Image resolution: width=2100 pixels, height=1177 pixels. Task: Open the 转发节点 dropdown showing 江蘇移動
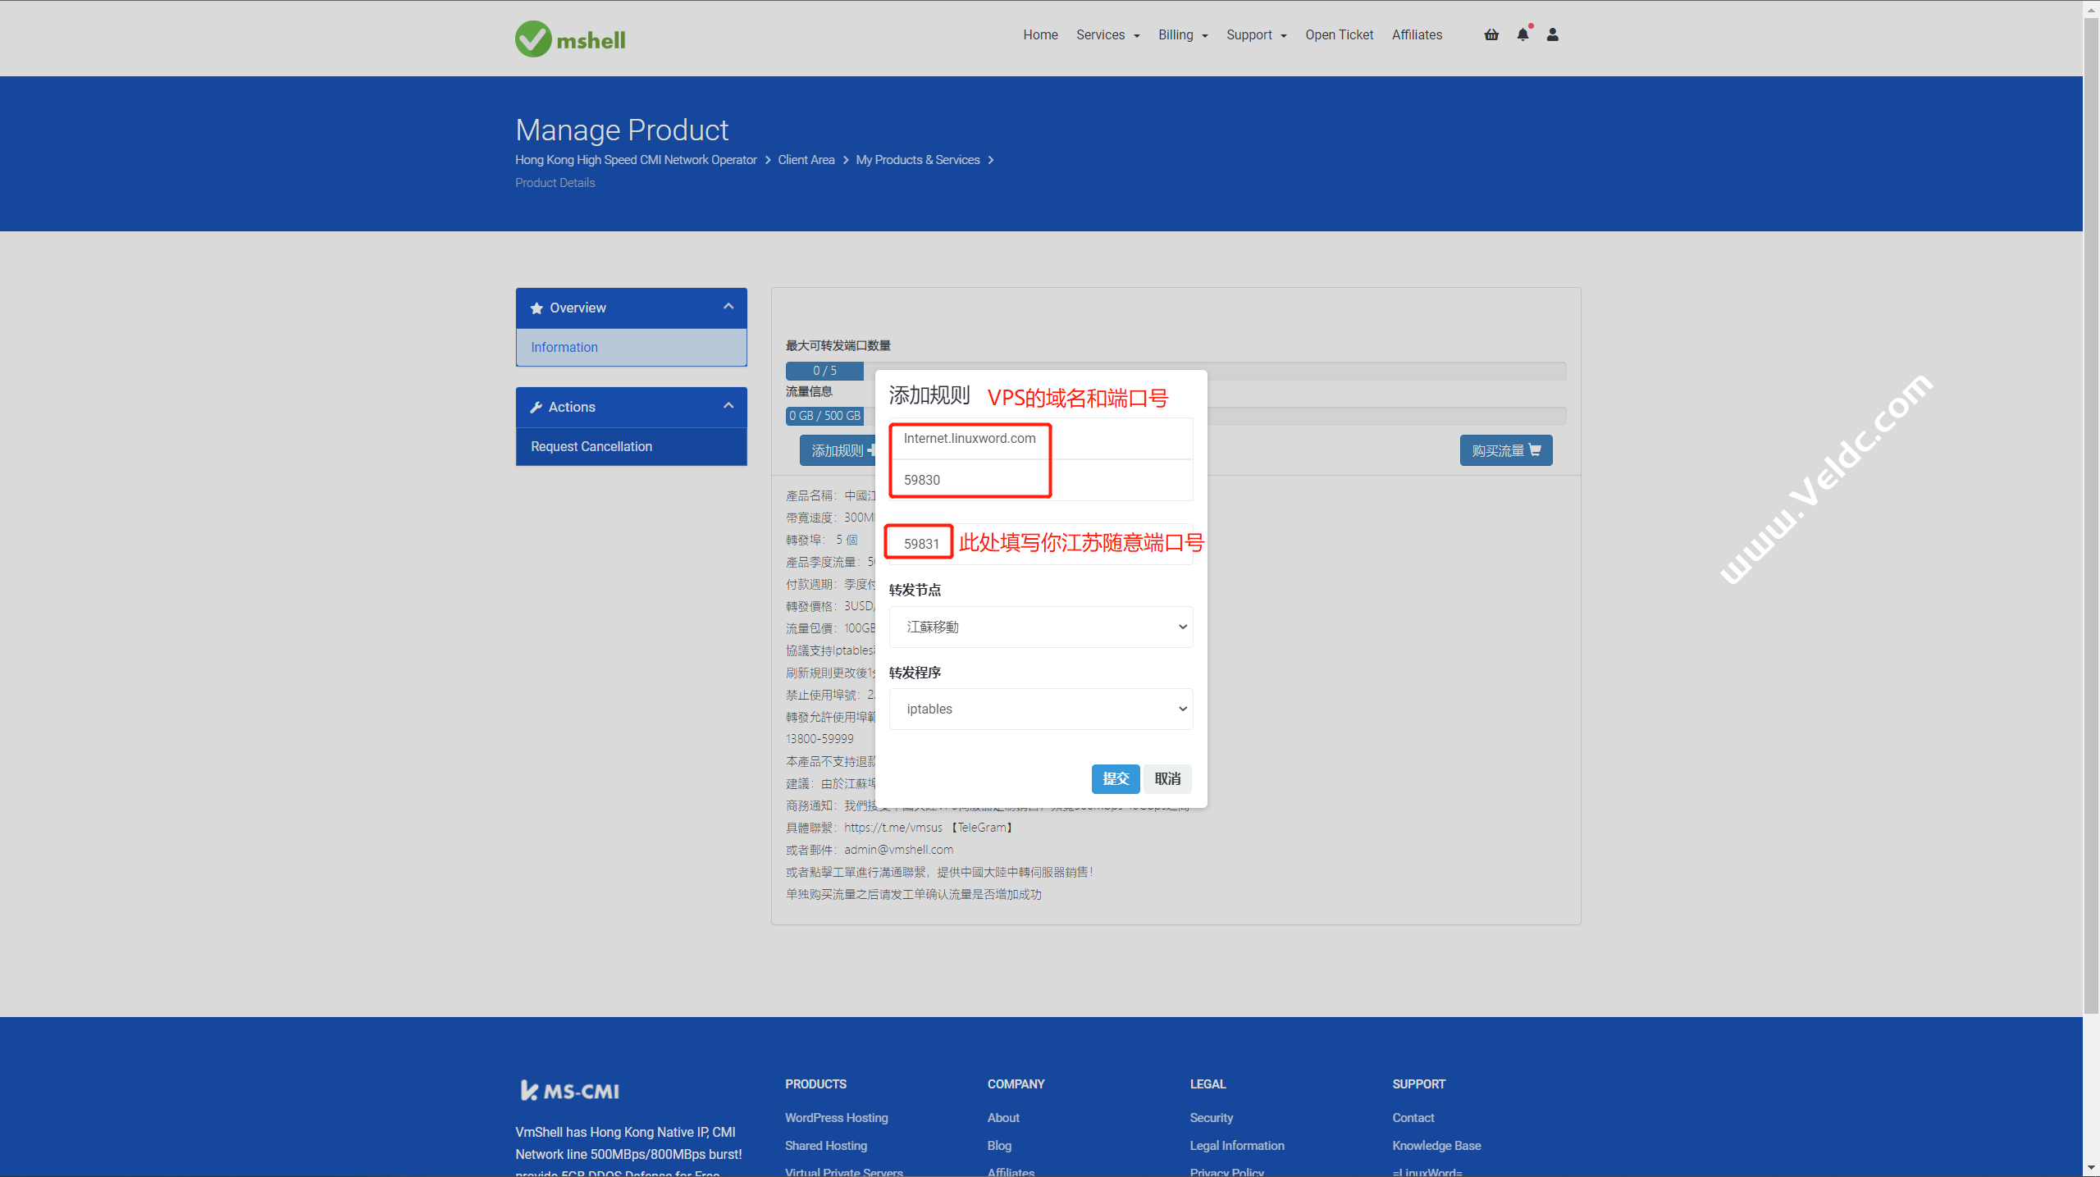pyautogui.click(x=1040, y=627)
